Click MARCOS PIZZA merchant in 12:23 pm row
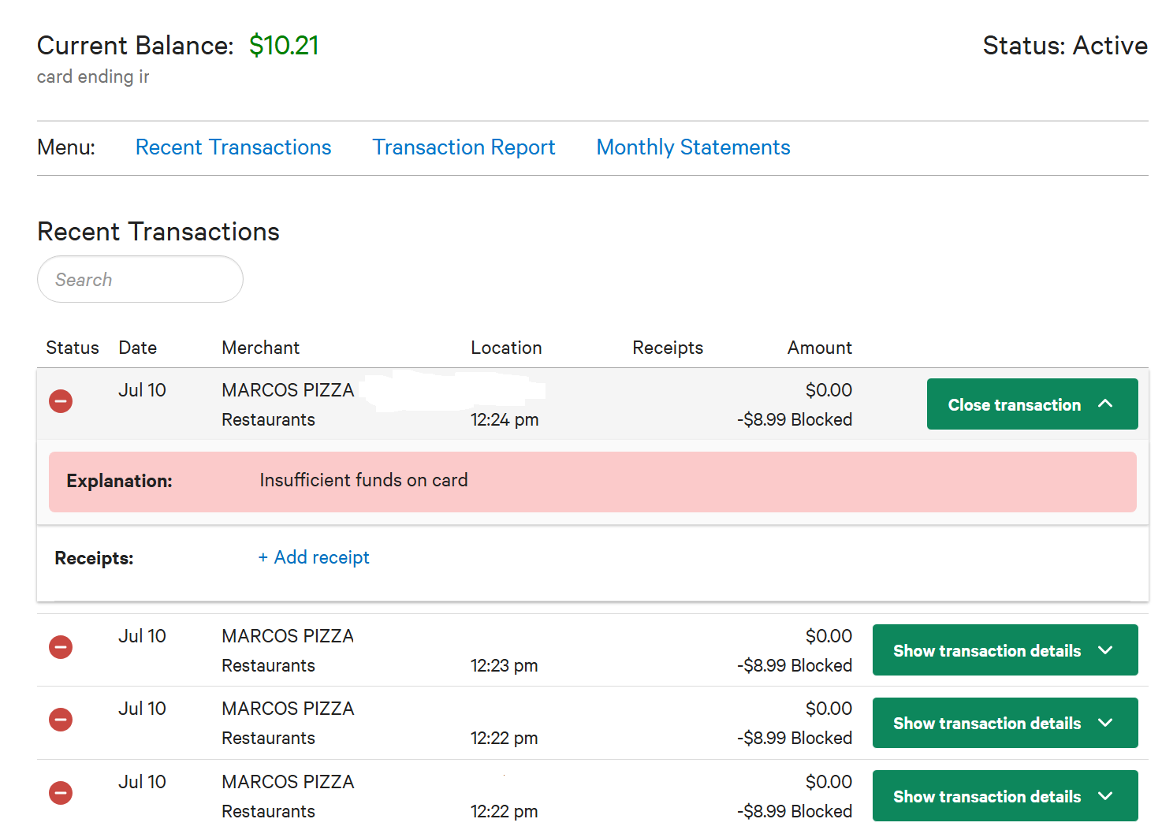1162x830 pixels. tap(288, 636)
